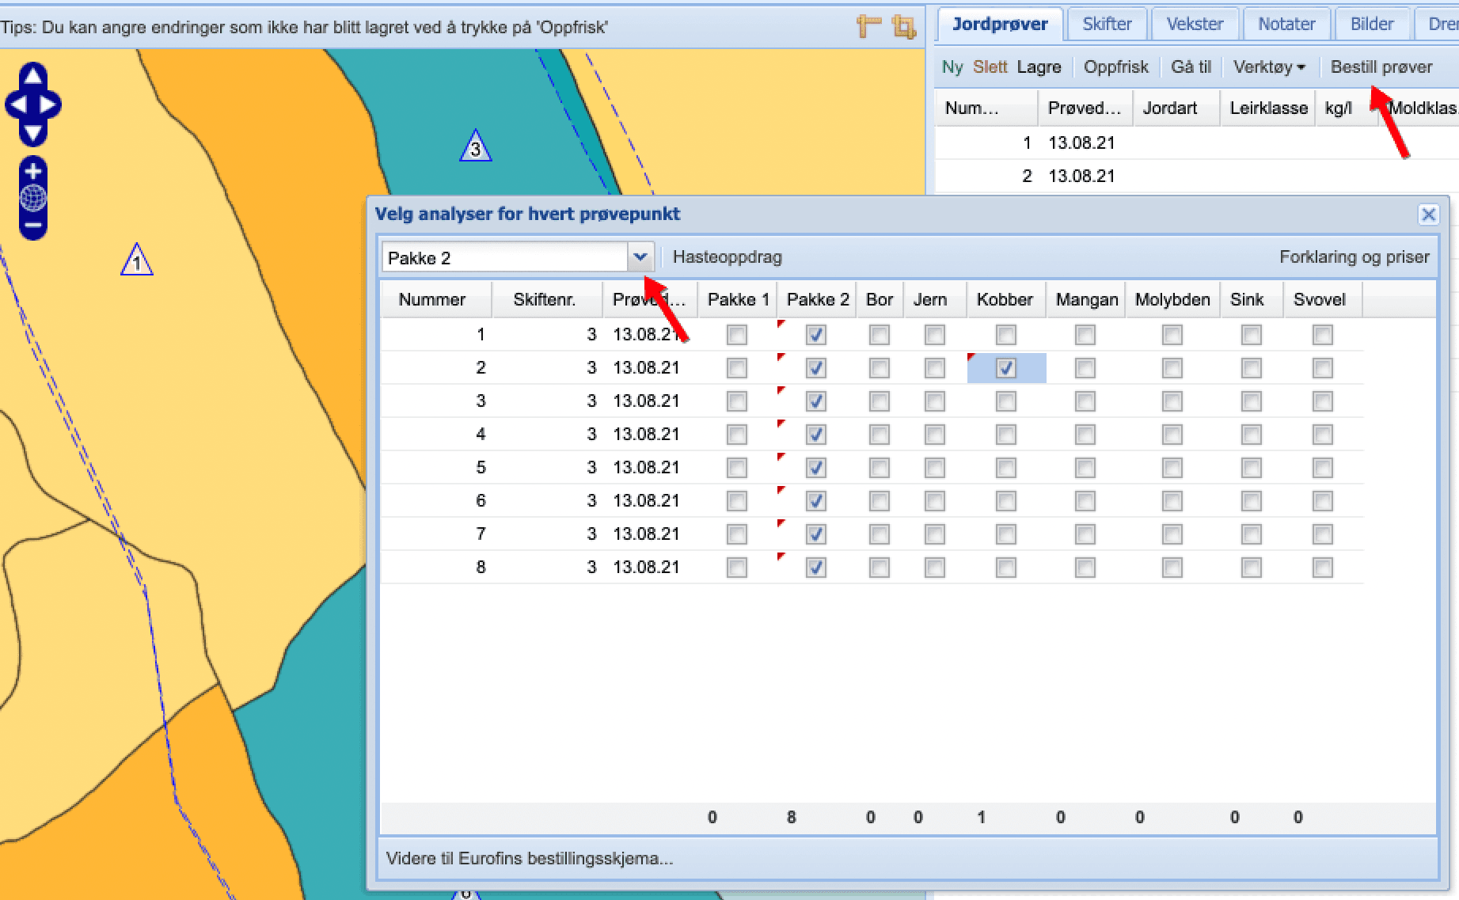This screenshot has width=1459, height=900.
Task: Click sample point triangle marker 1
Action: point(137,260)
